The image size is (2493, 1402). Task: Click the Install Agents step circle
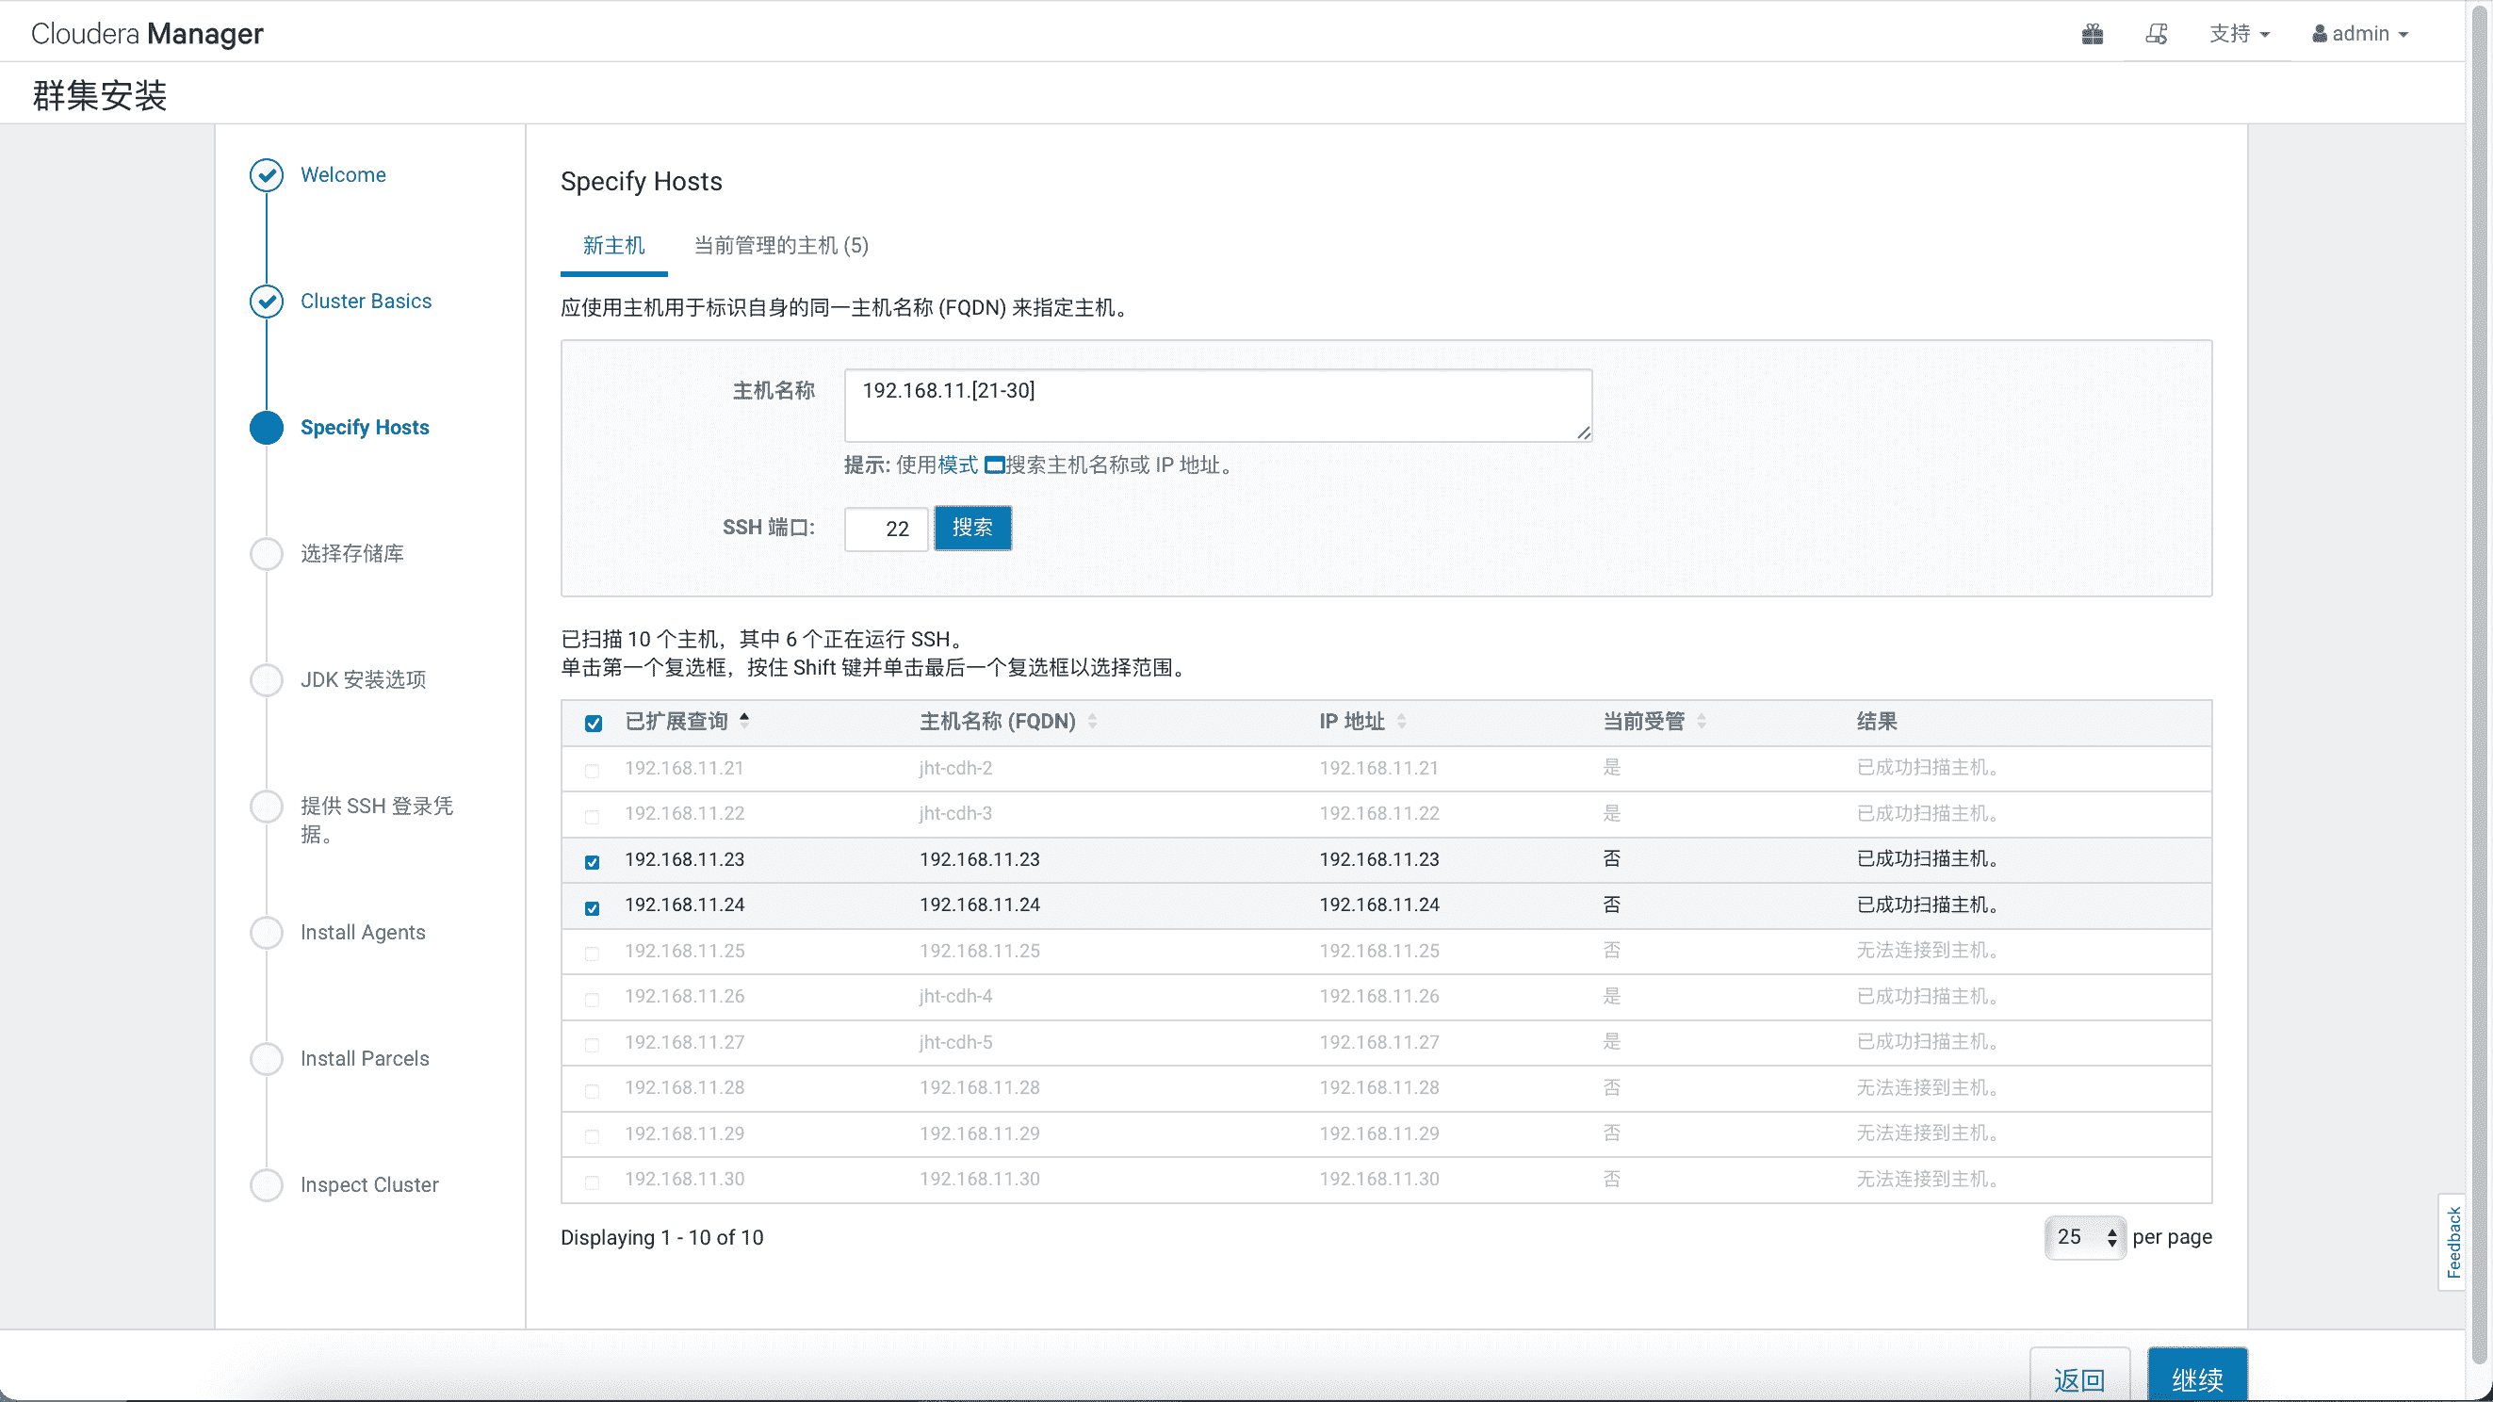point(266,933)
